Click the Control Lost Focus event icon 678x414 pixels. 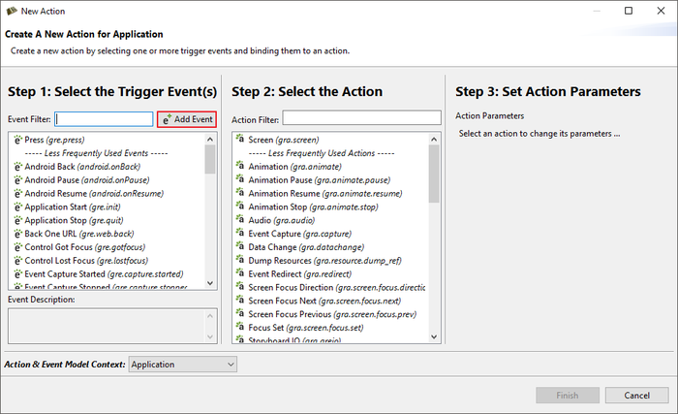tap(17, 260)
